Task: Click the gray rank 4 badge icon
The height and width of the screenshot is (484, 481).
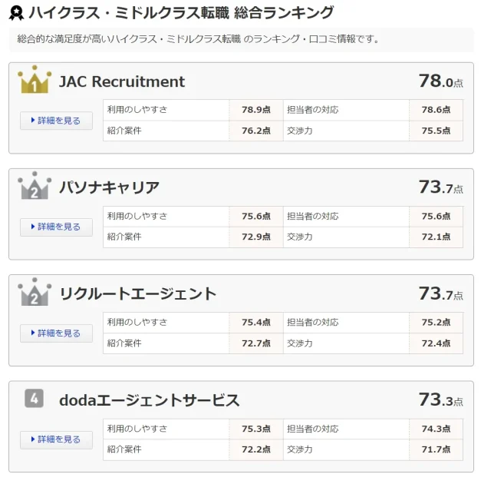Action: pos(34,399)
